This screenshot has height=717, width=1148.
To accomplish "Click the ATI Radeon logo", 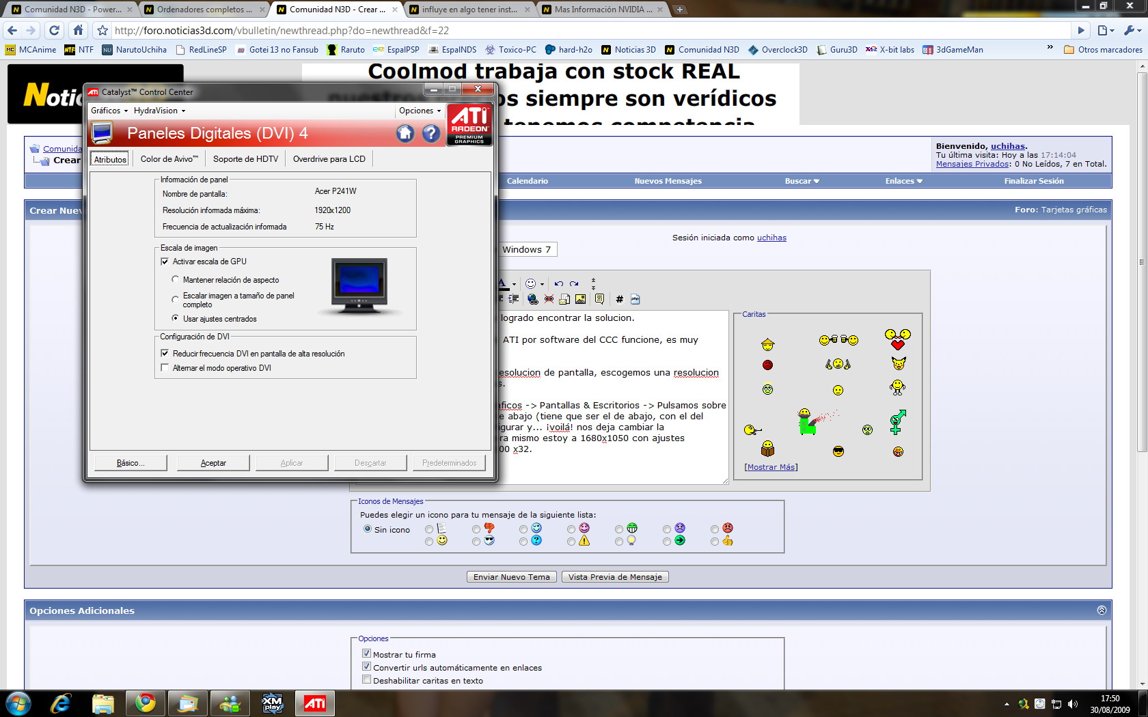I will (x=470, y=125).
